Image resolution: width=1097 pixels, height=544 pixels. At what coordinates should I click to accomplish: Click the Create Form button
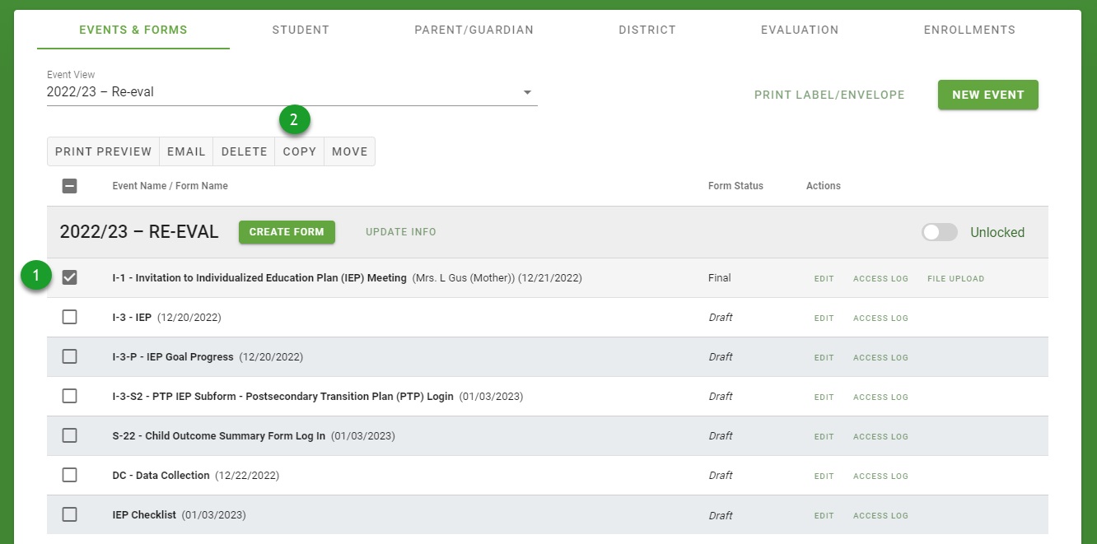click(x=287, y=232)
